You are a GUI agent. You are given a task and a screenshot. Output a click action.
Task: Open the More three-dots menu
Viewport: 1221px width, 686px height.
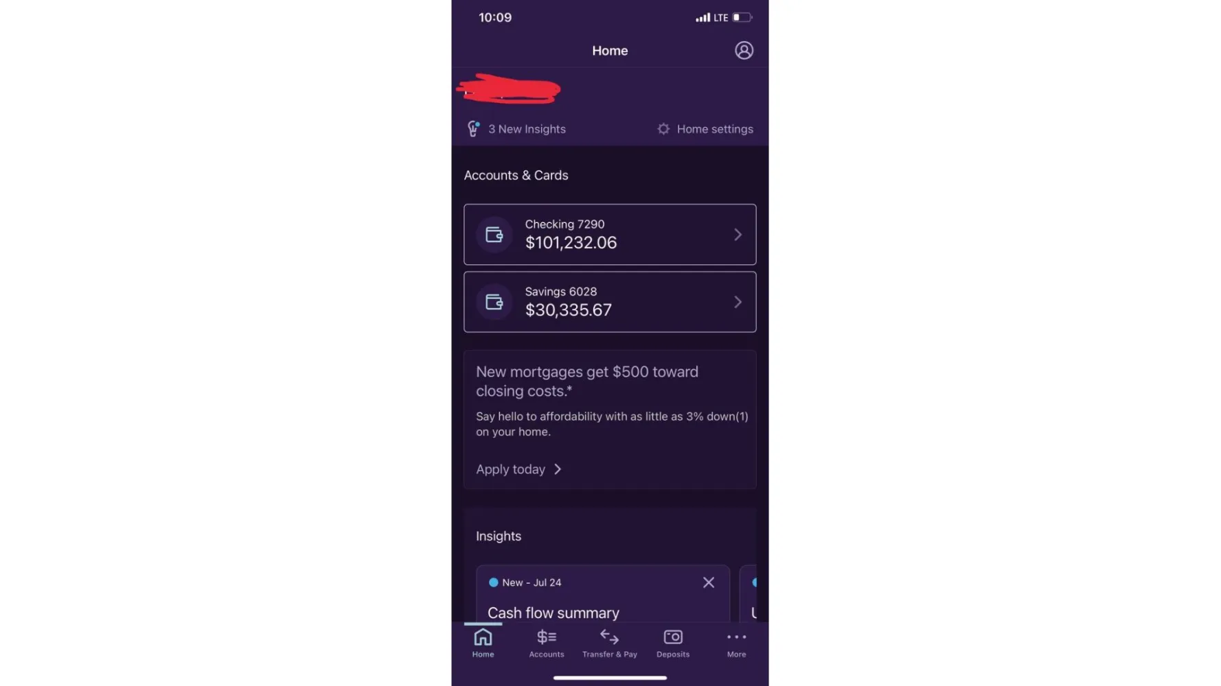pyautogui.click(x=736, y=637)
